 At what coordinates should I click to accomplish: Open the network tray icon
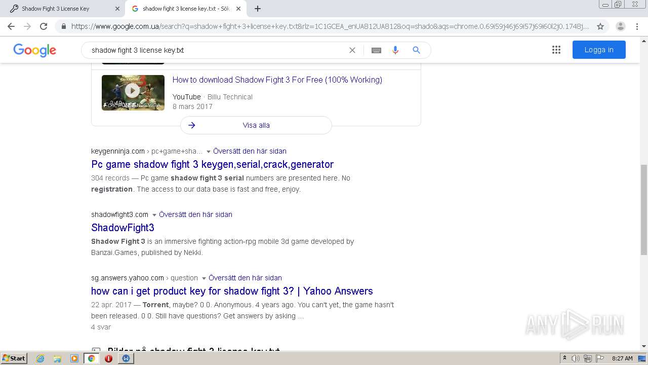[x=588, y=358]
